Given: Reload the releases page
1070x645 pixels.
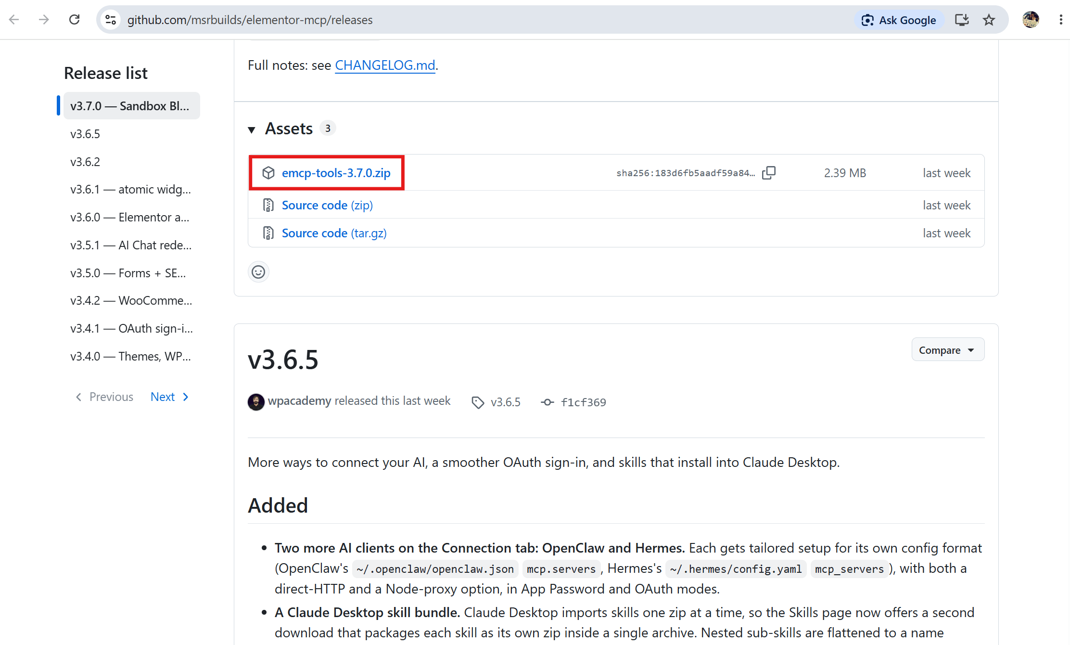Looking at the screenshot, I should coord(74,20).
